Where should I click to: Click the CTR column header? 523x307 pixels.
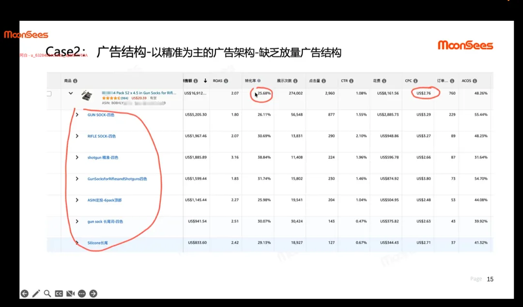(344, 81)
